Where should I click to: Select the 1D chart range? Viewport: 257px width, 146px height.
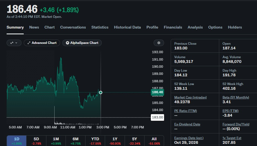(17, 141)
